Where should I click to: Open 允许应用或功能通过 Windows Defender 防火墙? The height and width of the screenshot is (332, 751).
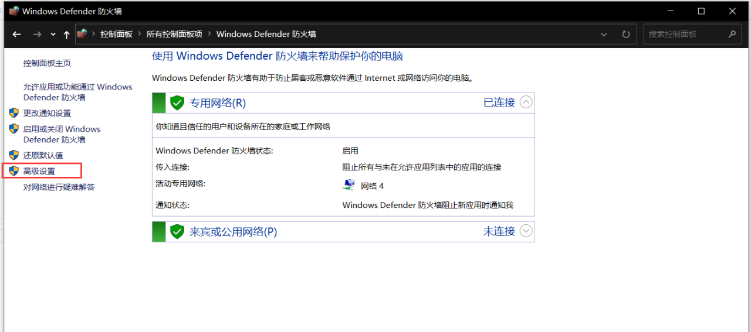(x=78, y=92)
